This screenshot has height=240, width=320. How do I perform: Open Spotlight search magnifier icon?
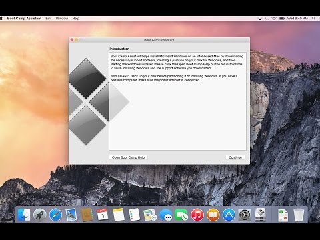coord(313,19)
